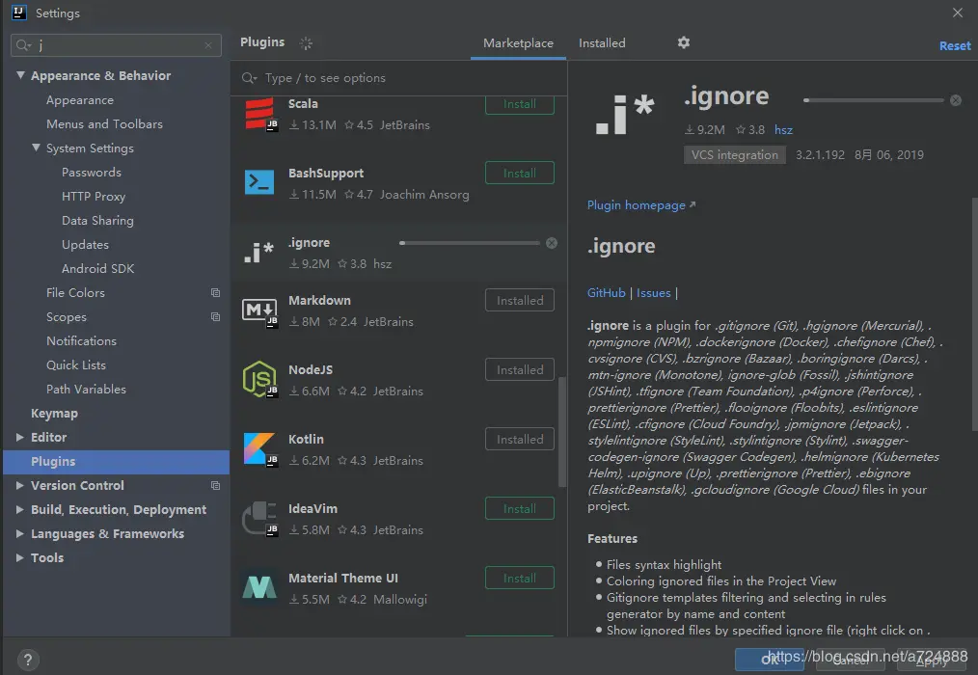Open the help question mark button
978x675 pixels.
pos(28,660)
